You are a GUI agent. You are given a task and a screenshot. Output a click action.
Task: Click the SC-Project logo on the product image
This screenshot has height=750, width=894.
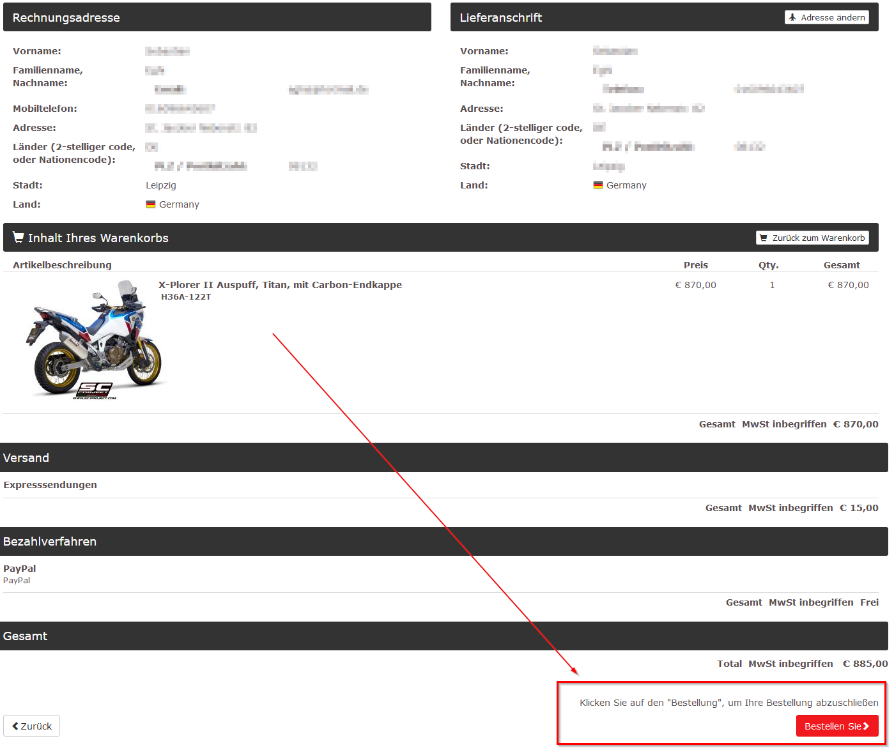pyautogui.click(x=95, y=390)
